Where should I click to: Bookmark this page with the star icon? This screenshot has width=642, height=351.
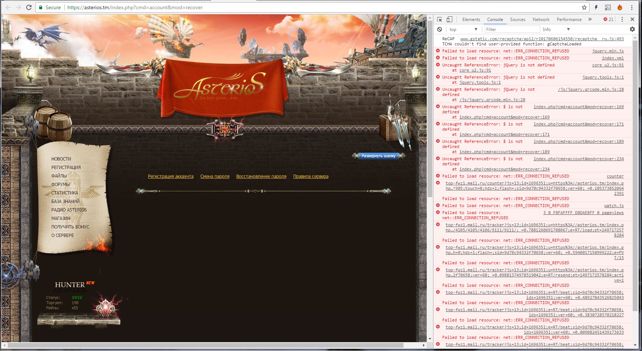pyautogui.click(x=584, y=7)
